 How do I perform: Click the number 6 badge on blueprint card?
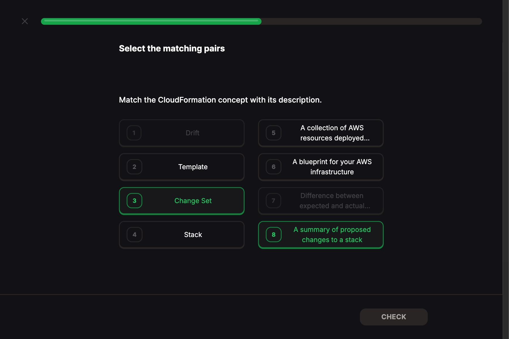pos(273,167)
